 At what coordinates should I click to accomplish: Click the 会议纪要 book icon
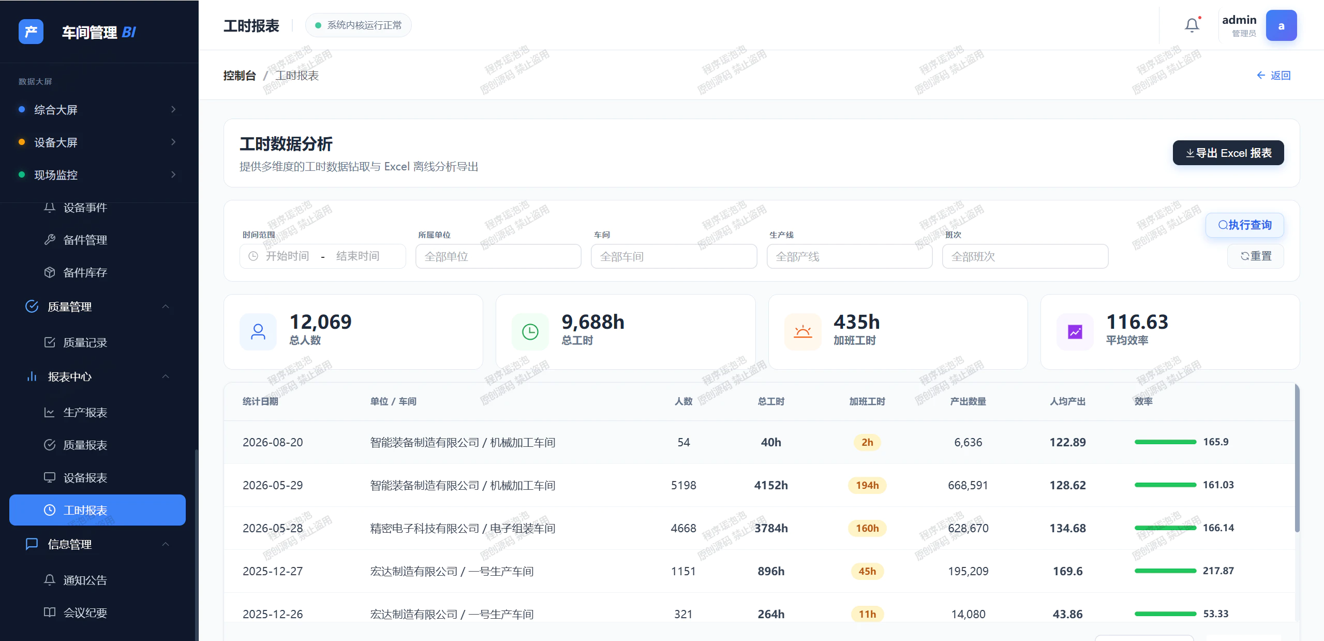(x=50, y=613)
